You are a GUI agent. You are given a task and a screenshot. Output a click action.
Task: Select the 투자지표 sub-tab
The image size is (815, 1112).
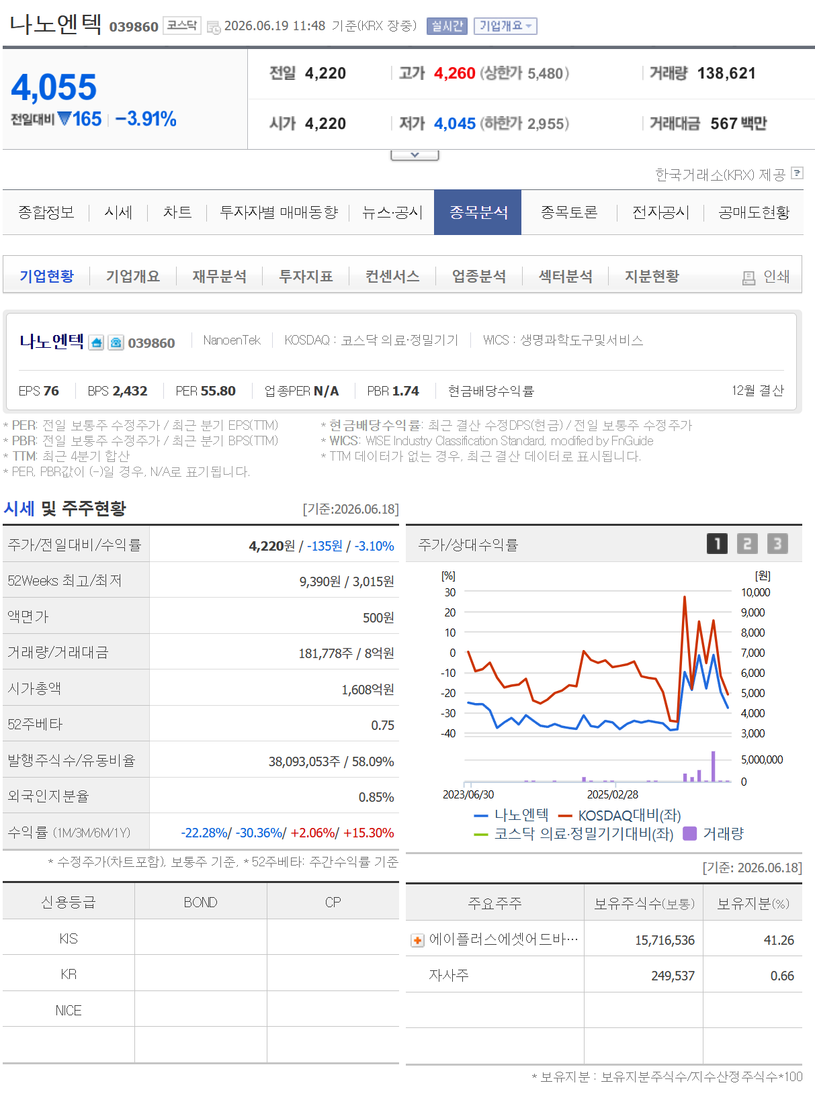tap(306, 276)
